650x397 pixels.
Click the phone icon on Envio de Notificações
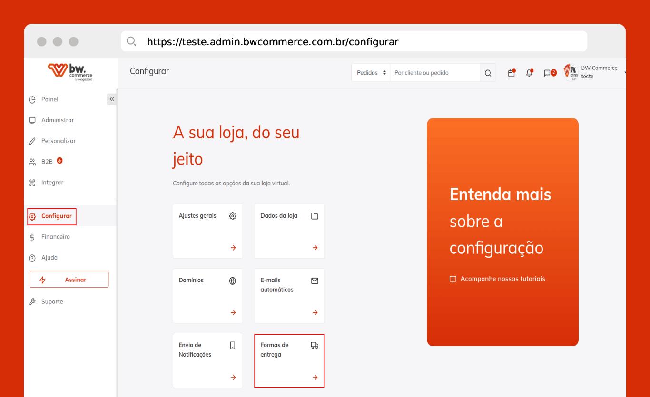(233, 345)
